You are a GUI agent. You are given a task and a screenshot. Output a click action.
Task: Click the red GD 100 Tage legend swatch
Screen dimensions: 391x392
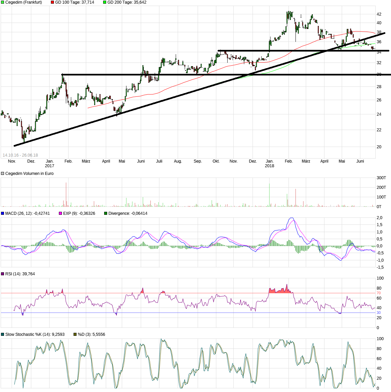pos(52,2)
